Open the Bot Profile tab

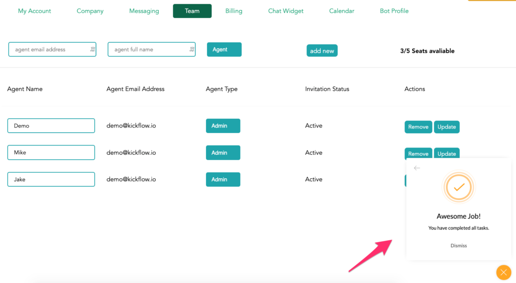pos(394,11)
